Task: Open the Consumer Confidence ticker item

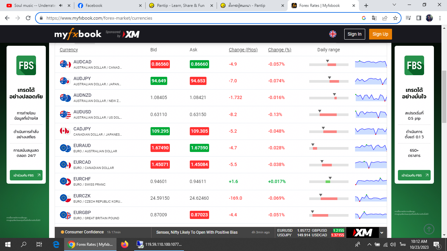Action: click(84, 232)
